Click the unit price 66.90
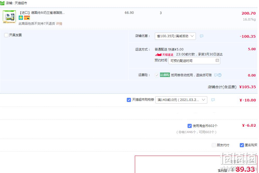This screenshot has height=173, width=259. pos(129,13)
